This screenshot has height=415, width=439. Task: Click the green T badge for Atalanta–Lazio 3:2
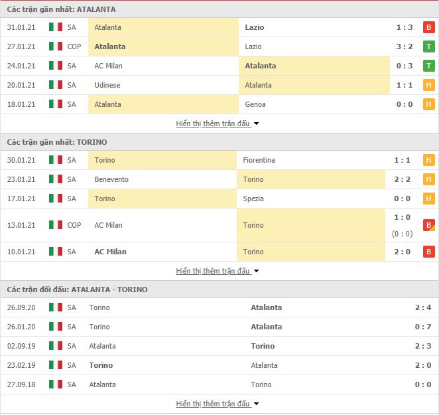point(428,46)
